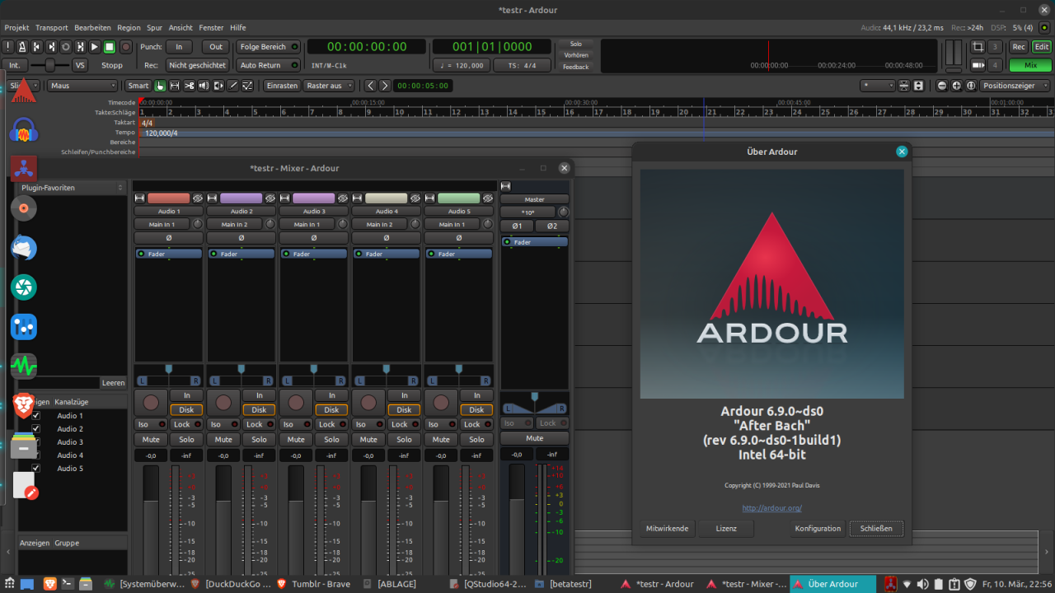
Task: Click the metronome icon in transport bar
Action: pos(22,47)
